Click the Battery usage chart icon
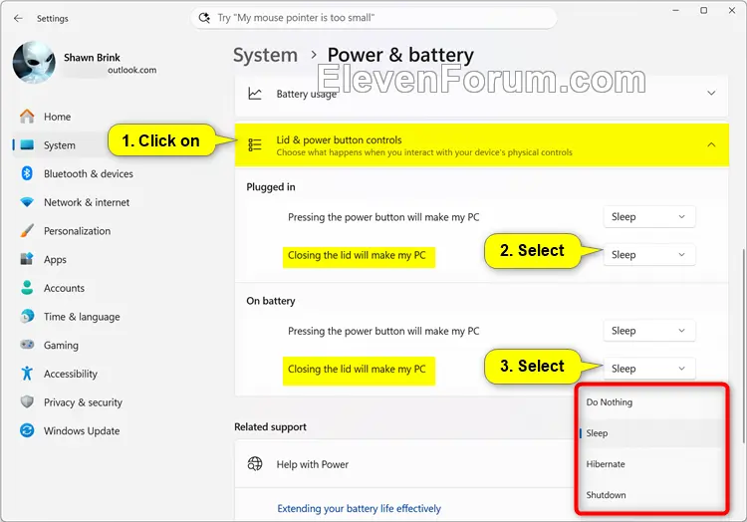 (255, 94)
